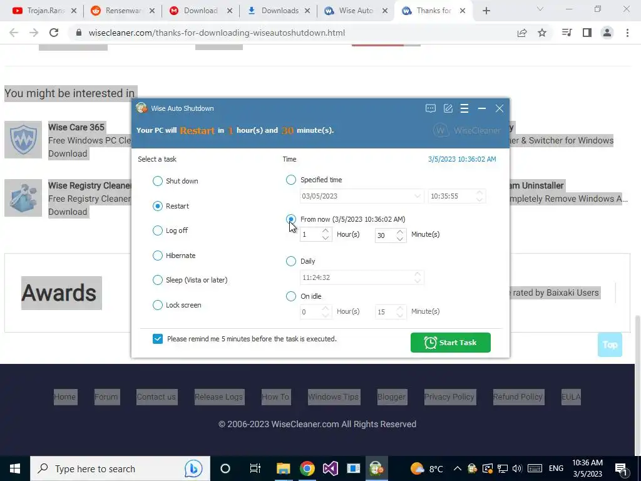Viewport: 641px width, 481px height.
Task: Open Task View on the taskbar
Action: point(255,468)
